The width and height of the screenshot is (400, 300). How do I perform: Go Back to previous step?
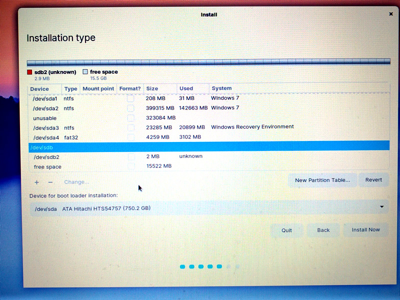click(x=323, y=230)
